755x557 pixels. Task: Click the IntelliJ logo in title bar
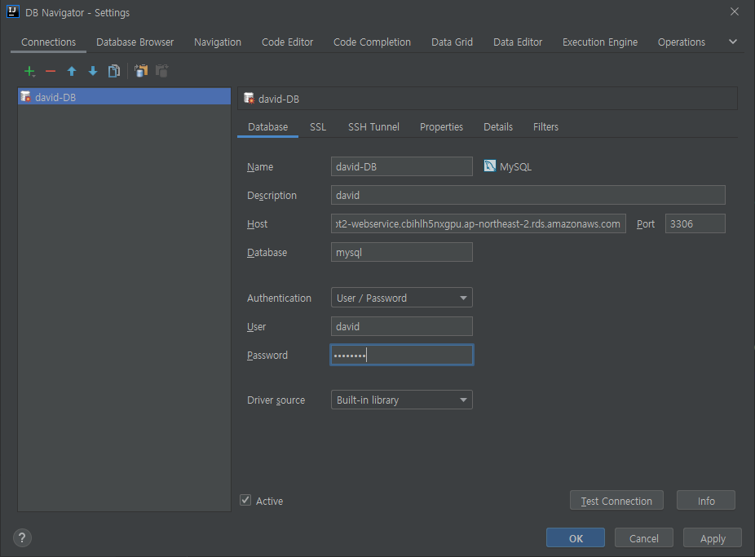pyautogui.click(x=12, y=11)
